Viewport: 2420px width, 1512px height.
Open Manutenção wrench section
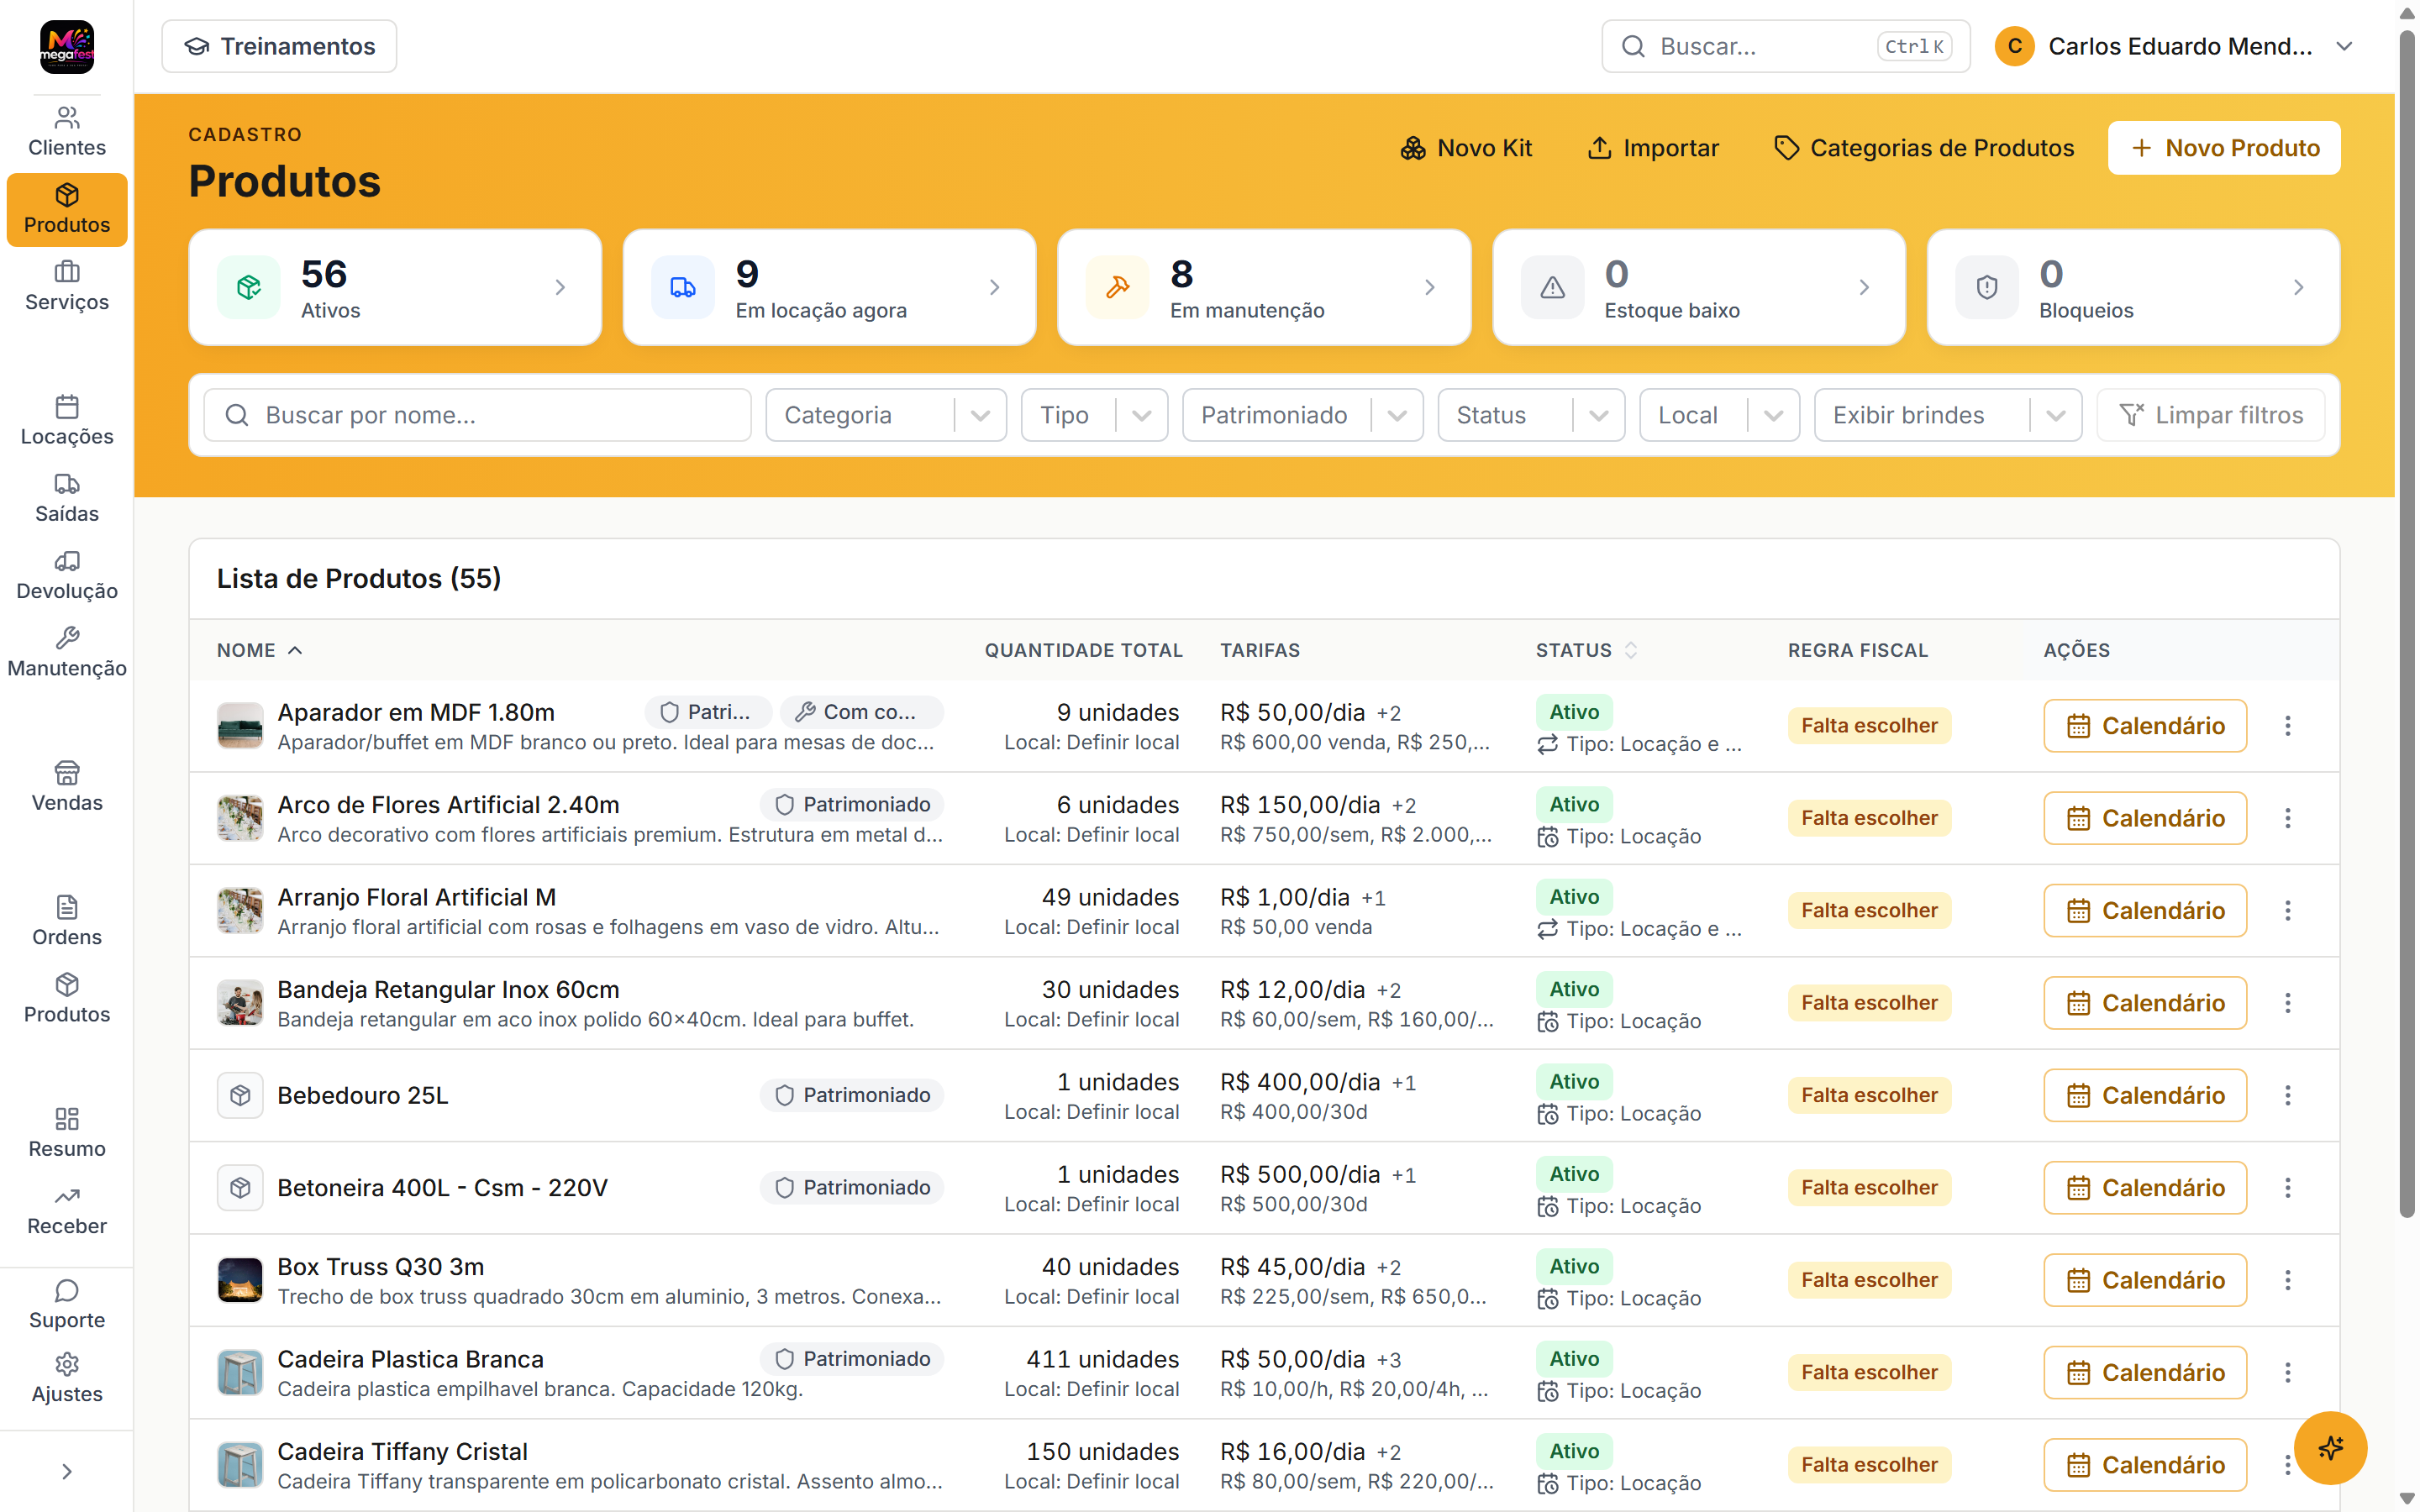click(67, 652)
